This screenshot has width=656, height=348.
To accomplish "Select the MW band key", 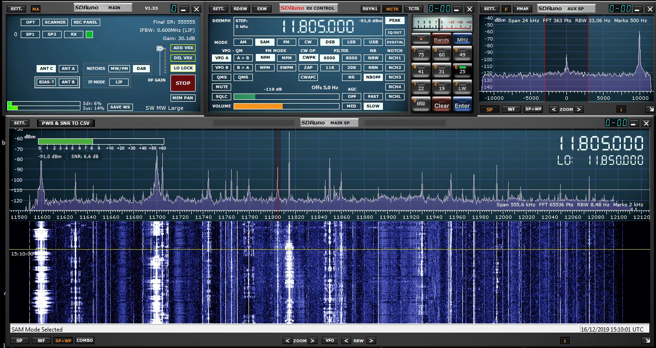I will [421, 104].
